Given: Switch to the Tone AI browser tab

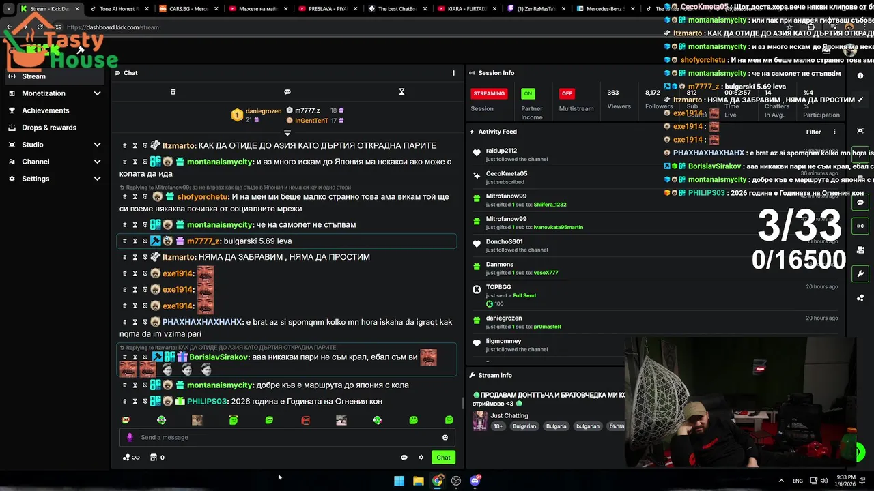Looking at the screenshot, I should pos(118,9).
